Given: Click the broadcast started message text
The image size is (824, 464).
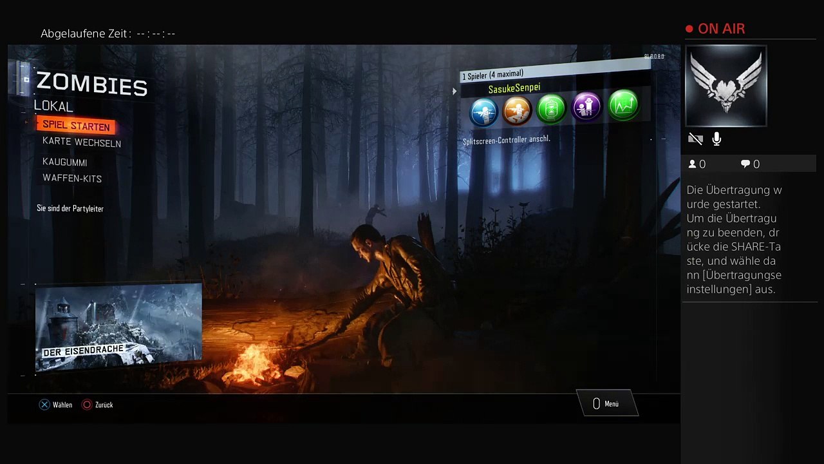Looking at the screenshot, I should (x=735, y=240).
